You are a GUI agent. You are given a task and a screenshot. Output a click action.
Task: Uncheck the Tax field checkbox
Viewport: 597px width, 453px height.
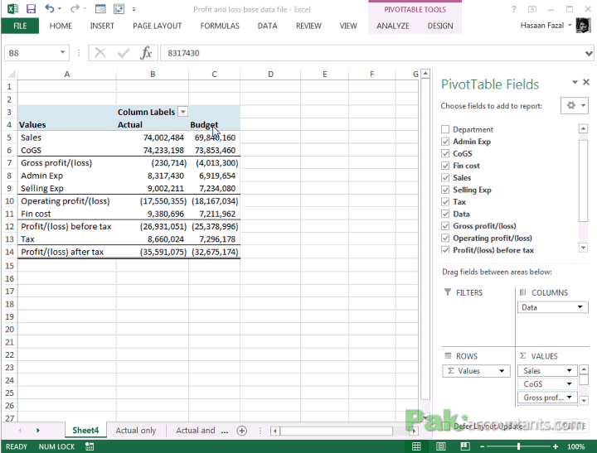(445, 202)
